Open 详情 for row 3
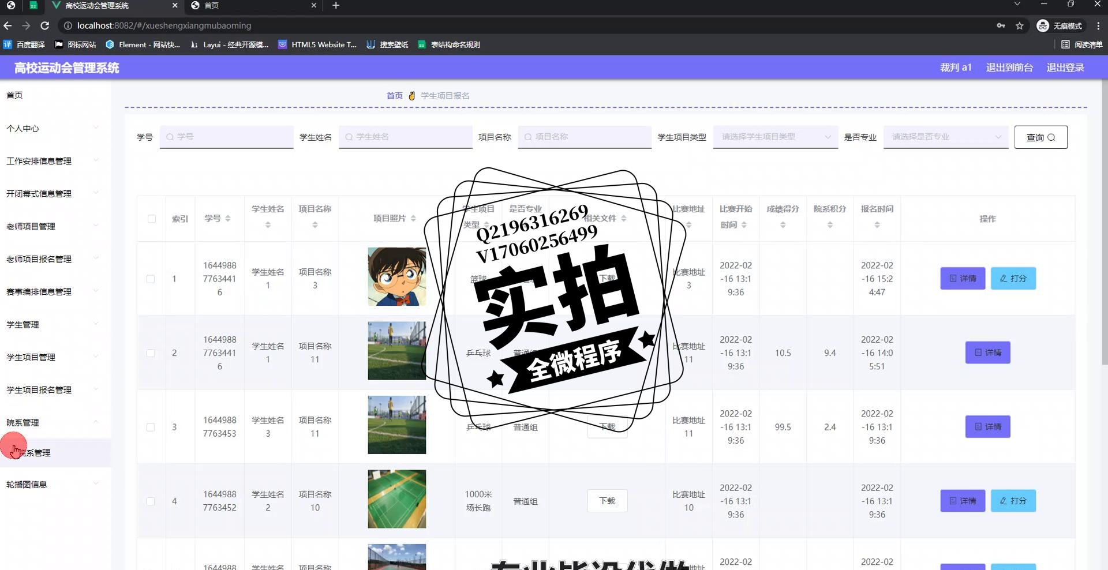1108x570 pixels. tap(988, 427)
